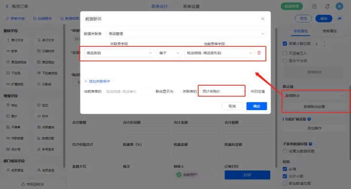Pick the 关联数据 field icon
This screenshot has width=351, height=189.
click(8, 138)
